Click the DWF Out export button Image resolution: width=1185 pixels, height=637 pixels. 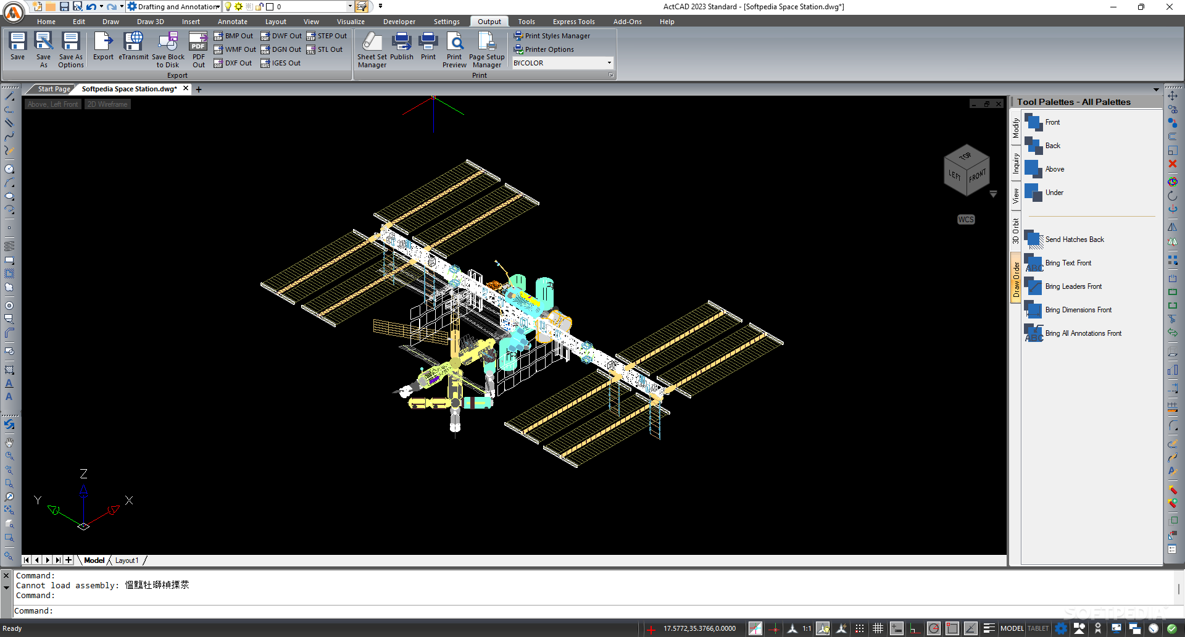[x=281, y=36]
